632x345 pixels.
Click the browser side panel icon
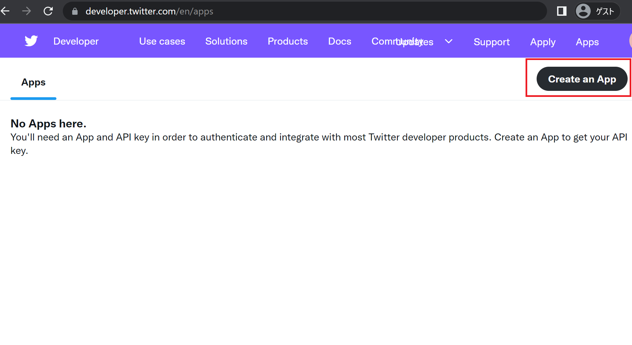tap(561, 11)
